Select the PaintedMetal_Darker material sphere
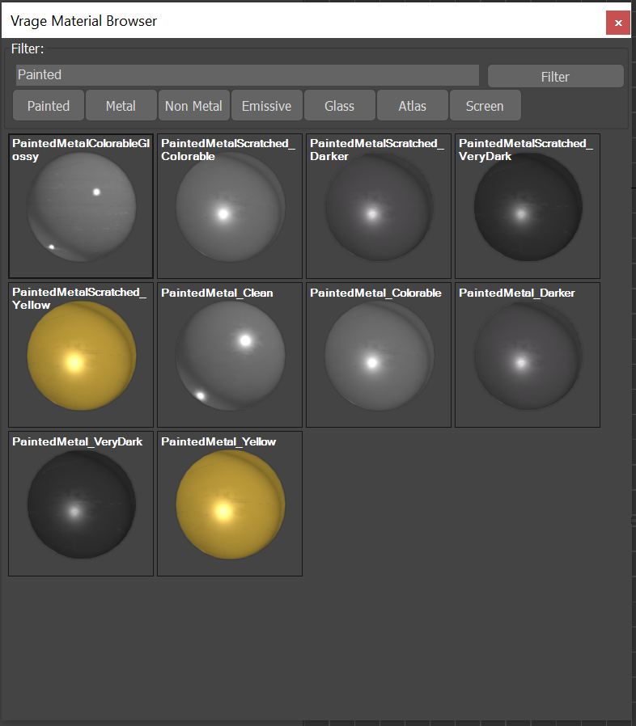 pyautogui.click(x=528, y=356)
